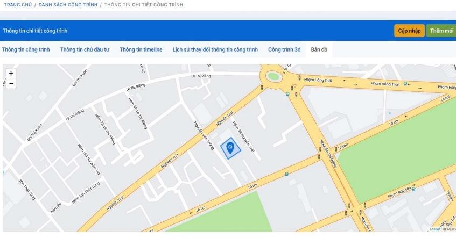The width and height of the screenshot is (456, 238).
Task: Open the HCMGIS attribution link
Action: 448,229
